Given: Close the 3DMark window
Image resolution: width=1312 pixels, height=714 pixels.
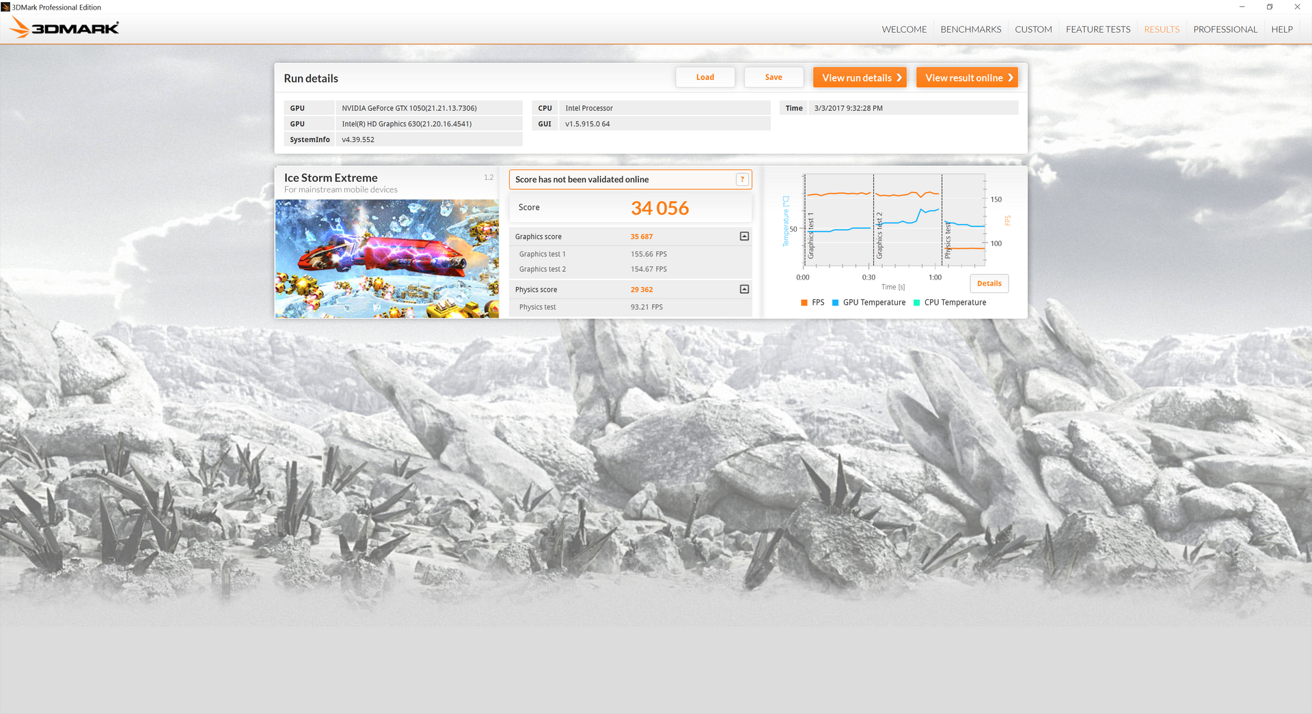Looking at the screenshot, I should point(1297,7).
